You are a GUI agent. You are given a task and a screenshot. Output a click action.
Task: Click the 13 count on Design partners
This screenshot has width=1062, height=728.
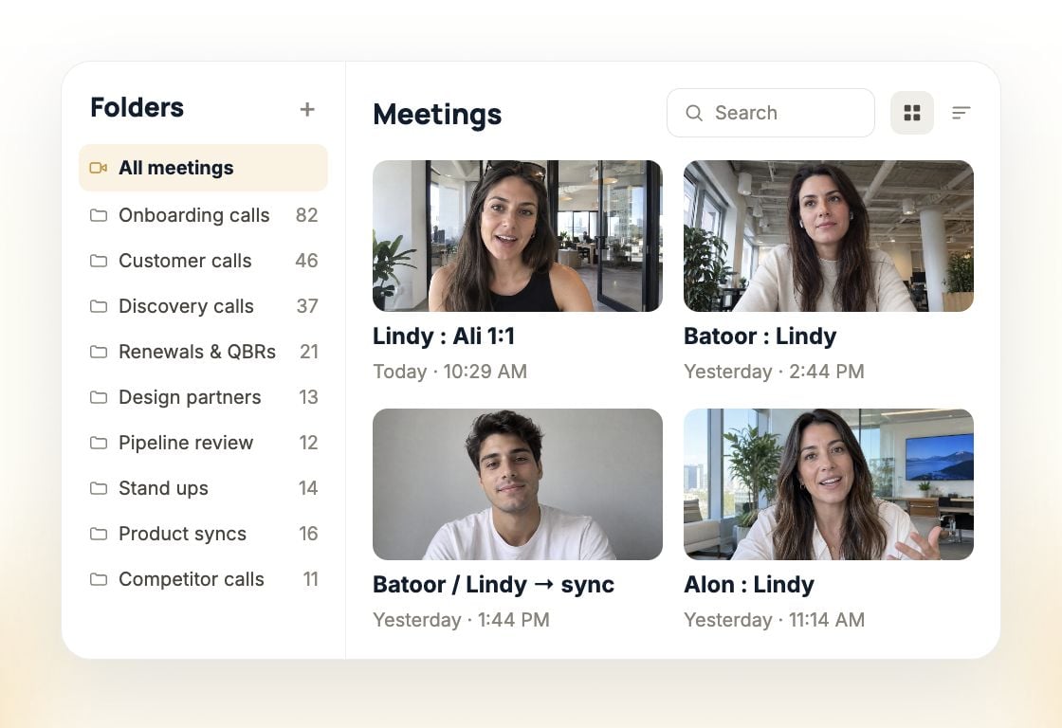click(x=308, y=397)
